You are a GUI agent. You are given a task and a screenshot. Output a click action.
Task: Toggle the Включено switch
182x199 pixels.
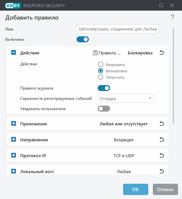[x=83, y=39]
